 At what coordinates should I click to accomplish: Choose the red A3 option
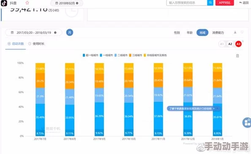(238, 44)
